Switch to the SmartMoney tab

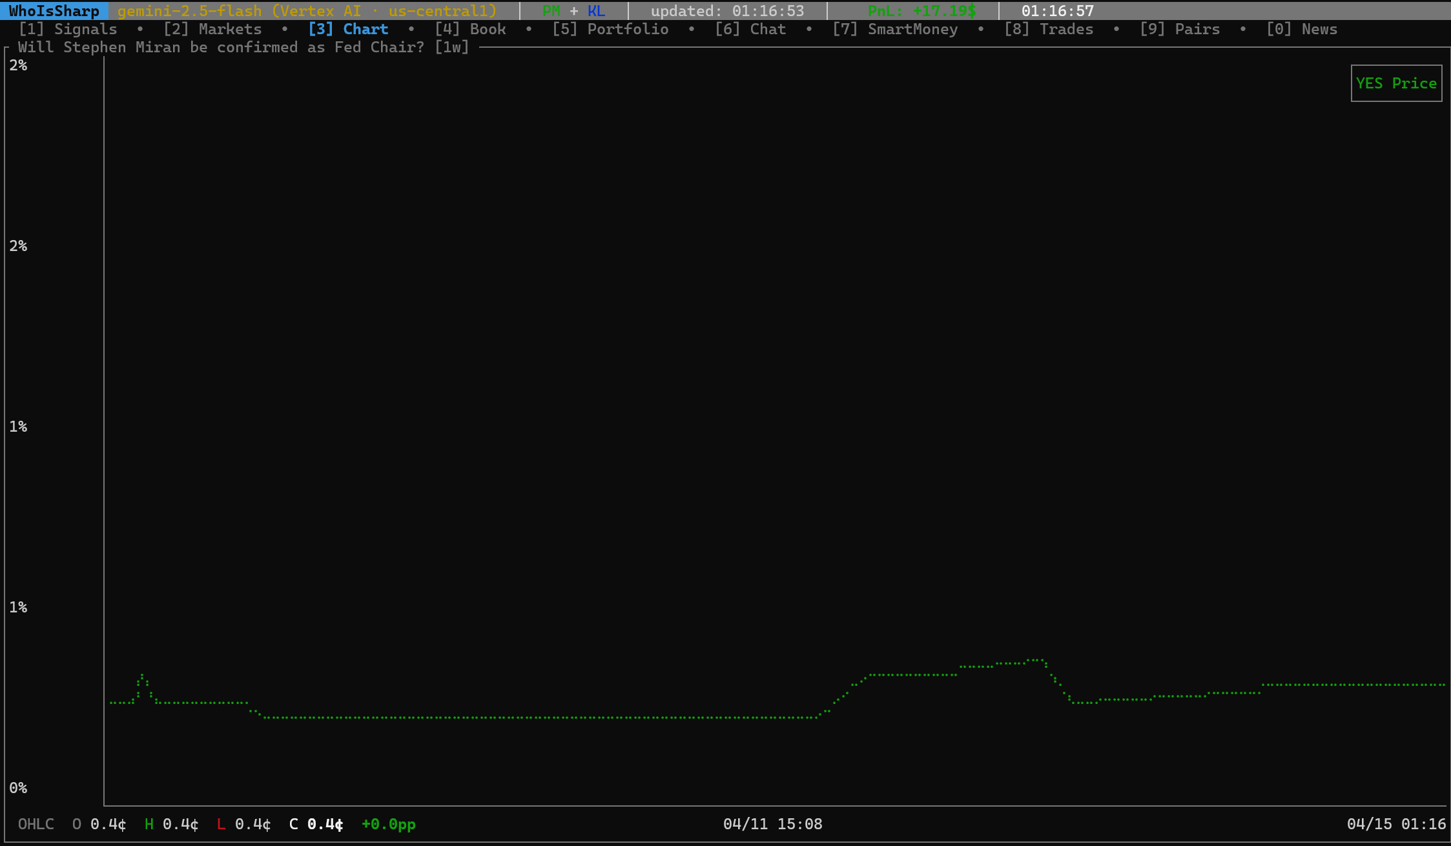tap(895, 29)
